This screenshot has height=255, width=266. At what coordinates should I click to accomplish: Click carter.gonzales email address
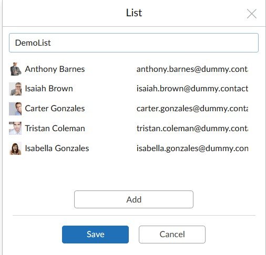pyautogui.click(x=192, y=109)
